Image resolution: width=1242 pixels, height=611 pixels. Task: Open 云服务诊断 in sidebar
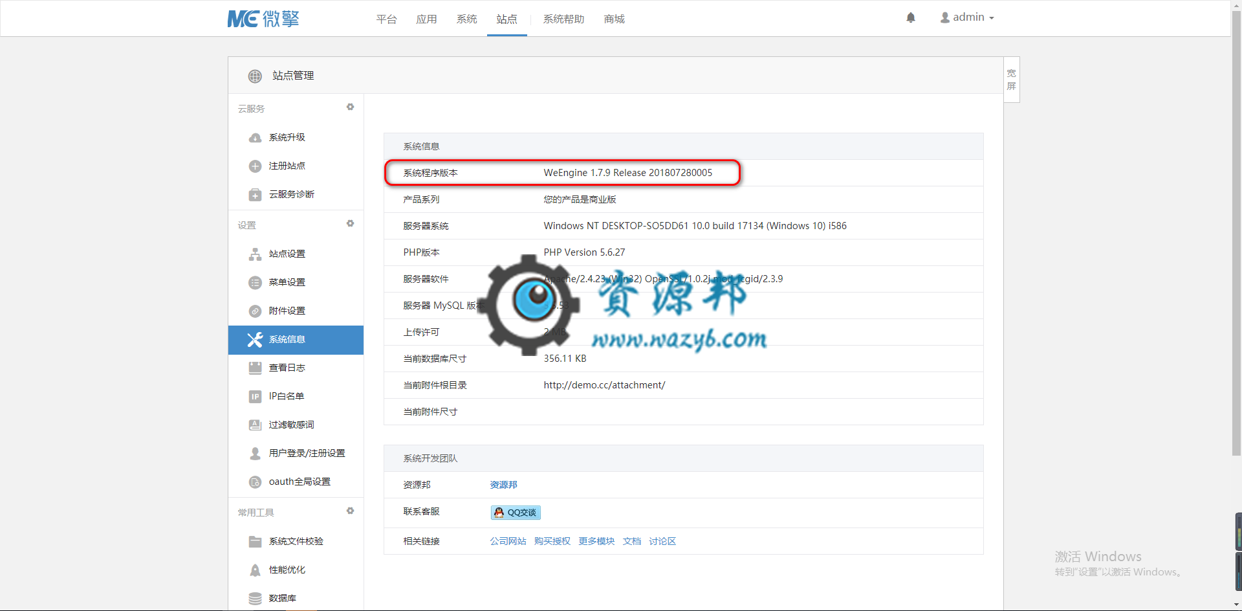[x=291, y=194]
